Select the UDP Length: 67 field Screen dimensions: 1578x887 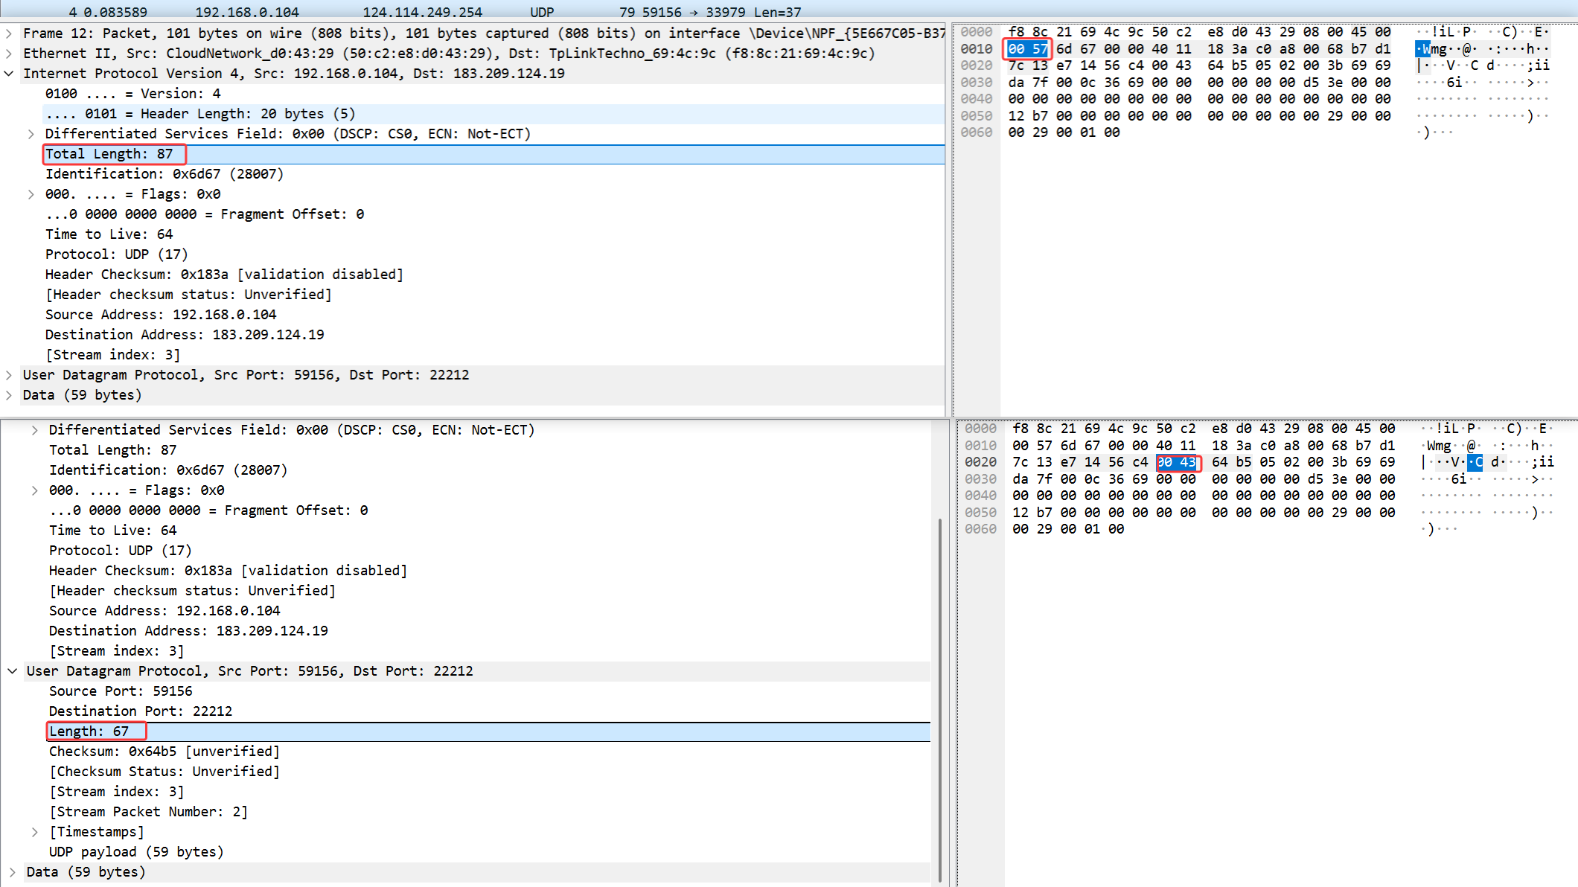coord(89,731)
